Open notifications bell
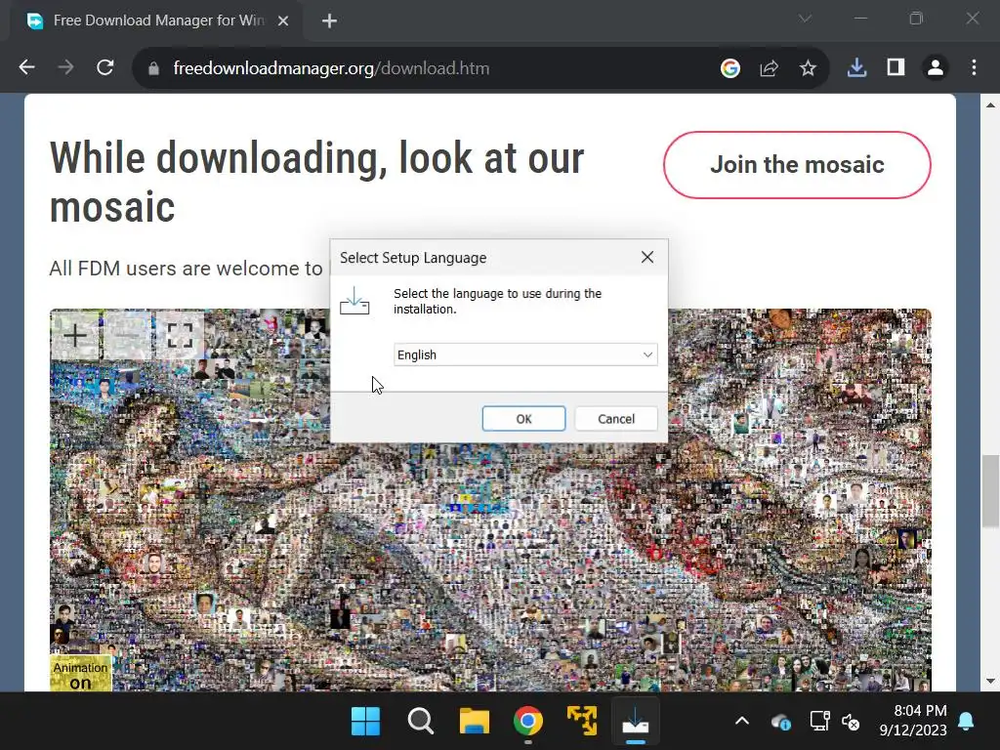1000x750 pixels. 966,722
